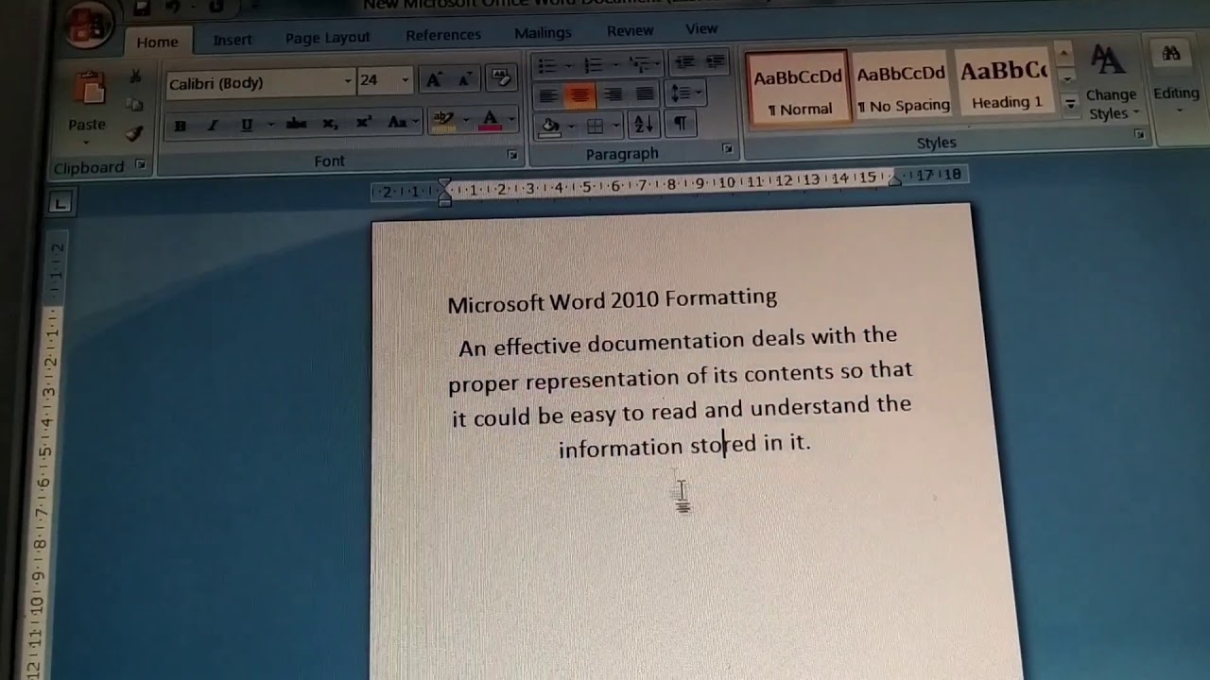The width and height of the screenshot is (1210, 680).
Task: Toggle the highlighted Center alignment
Action: [579, 95]
